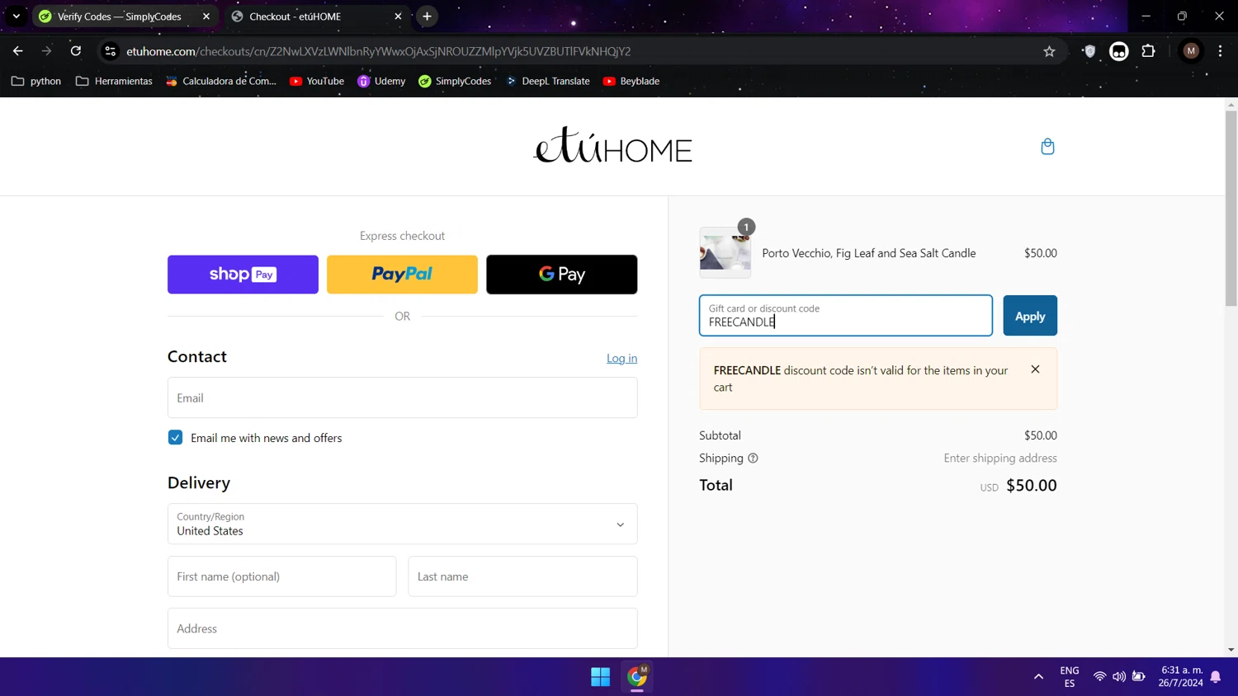This screenshot has width=1238, height=696.
Task: Open the Windows Start menu
Action: point(601,677)
